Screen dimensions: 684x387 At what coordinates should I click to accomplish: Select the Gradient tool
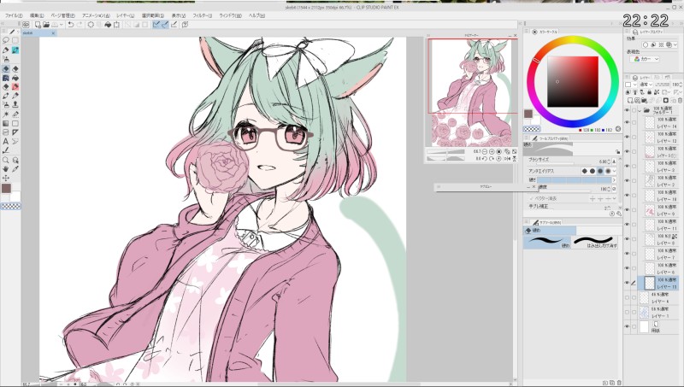(6, 123)
